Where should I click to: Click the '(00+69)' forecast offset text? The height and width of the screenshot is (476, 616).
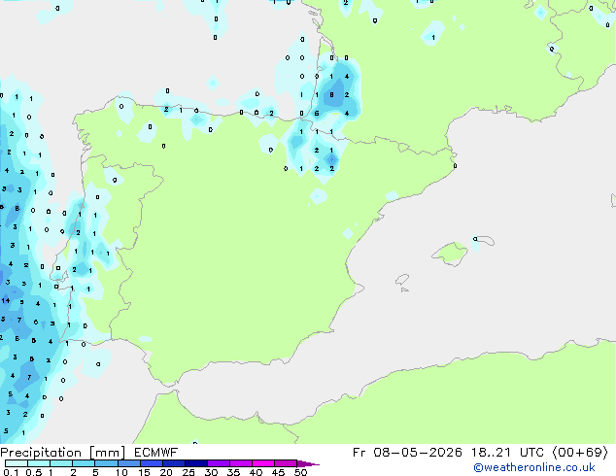pyautogui.click(x=581, y=453)
